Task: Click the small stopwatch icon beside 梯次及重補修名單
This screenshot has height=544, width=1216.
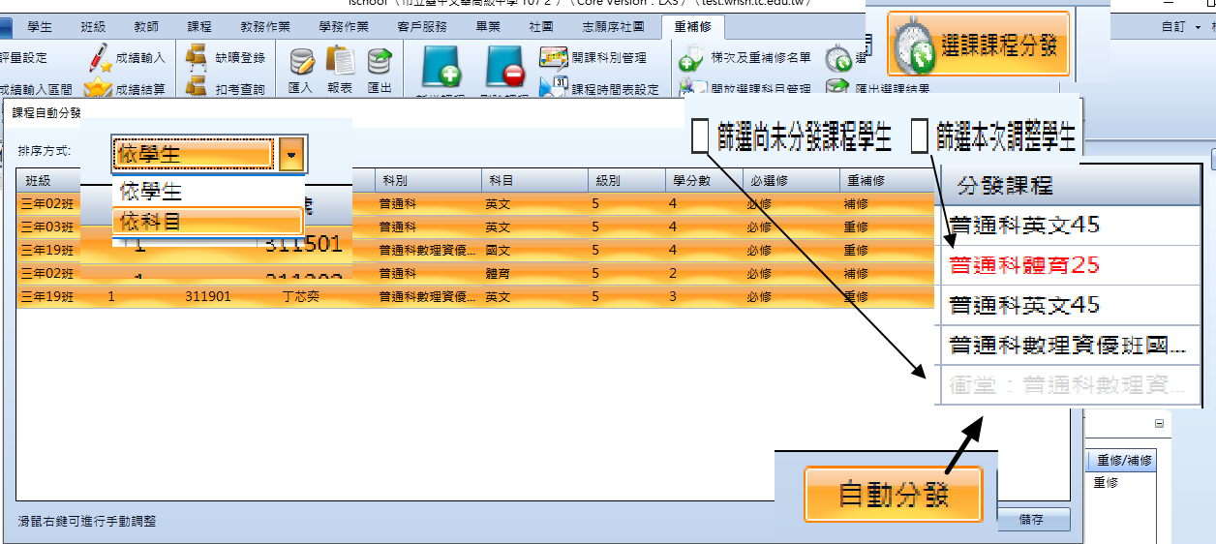Action: click(838, 59)
